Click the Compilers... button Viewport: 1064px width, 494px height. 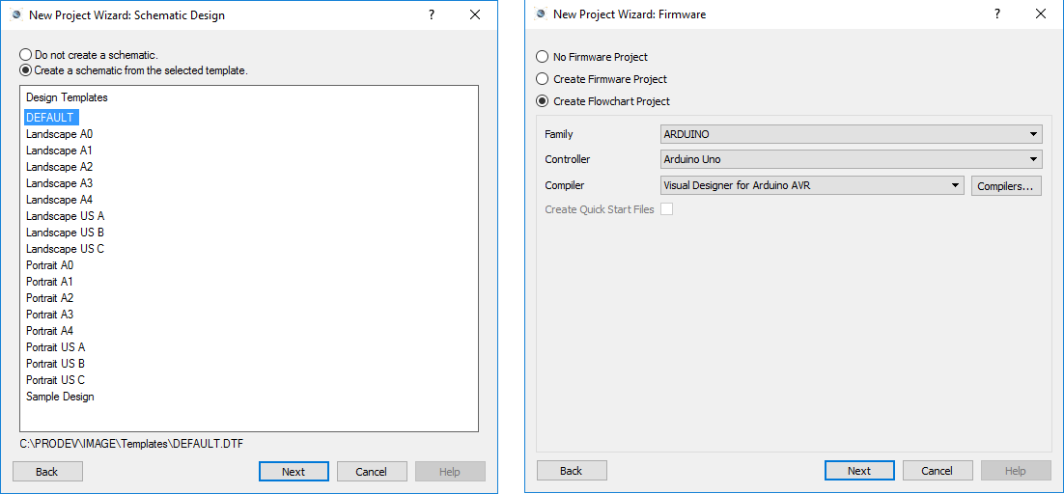coord(1006,186)
